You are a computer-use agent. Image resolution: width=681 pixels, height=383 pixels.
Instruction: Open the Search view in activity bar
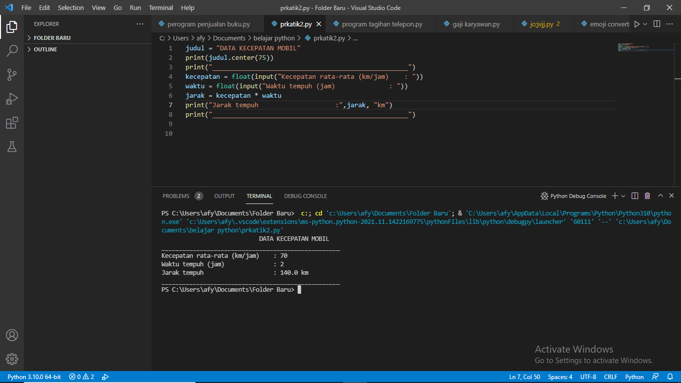12,50
